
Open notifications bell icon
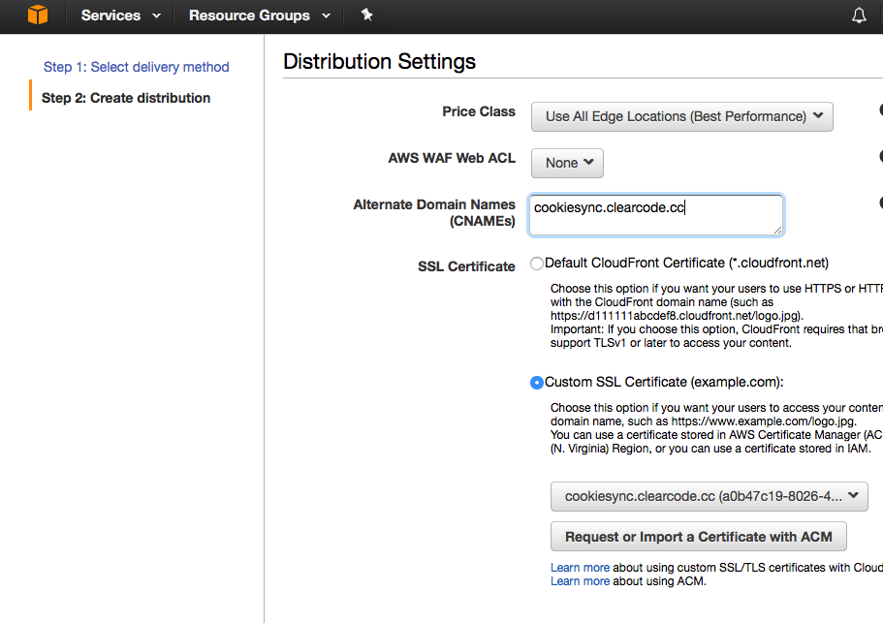coord(859,16)
